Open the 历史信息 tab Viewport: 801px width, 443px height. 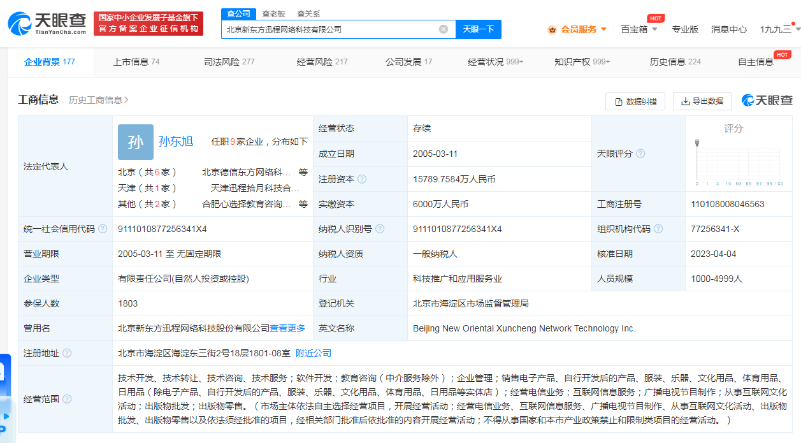(x=675, y=62)
